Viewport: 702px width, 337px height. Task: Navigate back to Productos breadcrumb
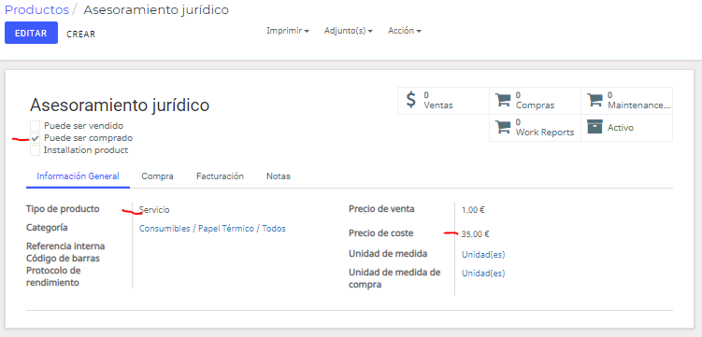point(37,9)
